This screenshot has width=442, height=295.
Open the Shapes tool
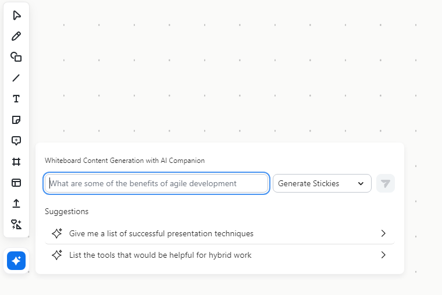(x=16, y=57)
